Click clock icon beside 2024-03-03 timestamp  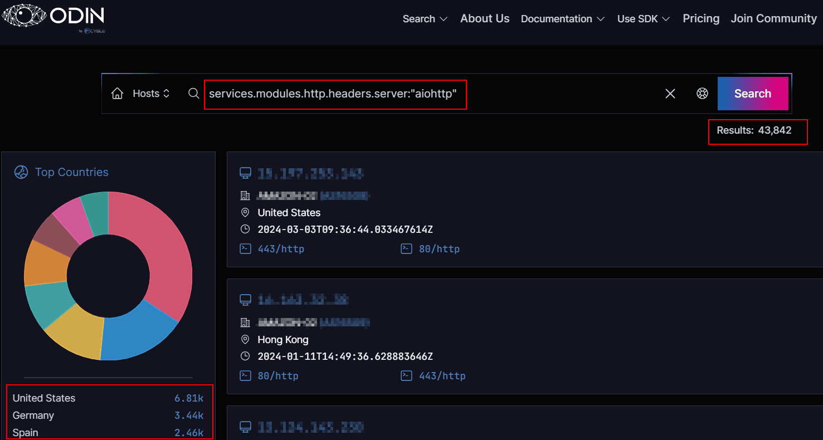coord(245,229)
